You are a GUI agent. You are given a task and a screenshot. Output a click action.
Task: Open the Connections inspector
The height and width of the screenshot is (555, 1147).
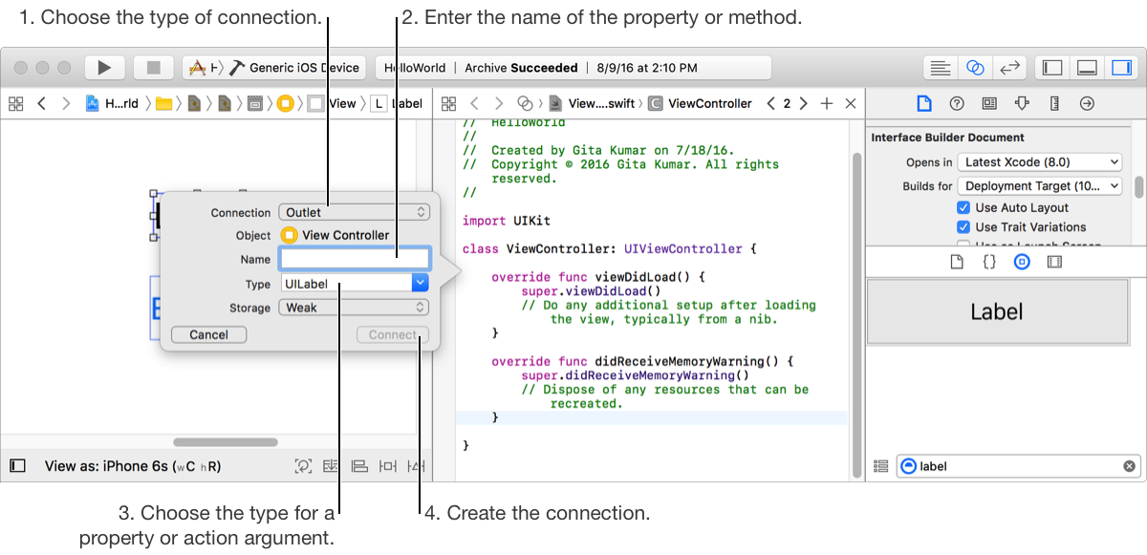(x=1087, y=103)
